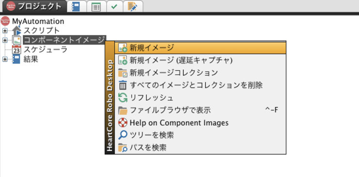
Task: Click the file browser folder icon
Action: tap(123, 111)
